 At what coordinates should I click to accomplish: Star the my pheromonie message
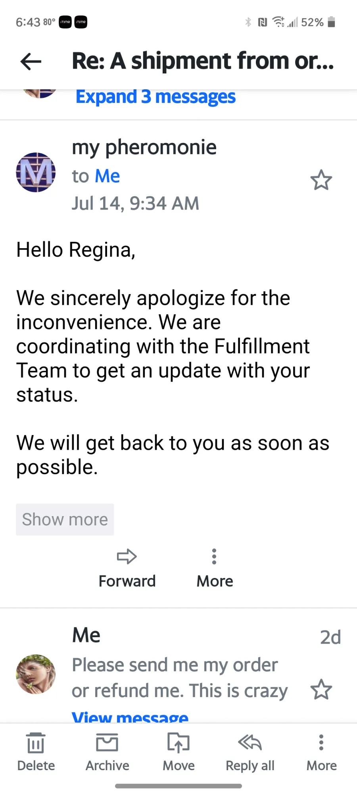point(321,180)
